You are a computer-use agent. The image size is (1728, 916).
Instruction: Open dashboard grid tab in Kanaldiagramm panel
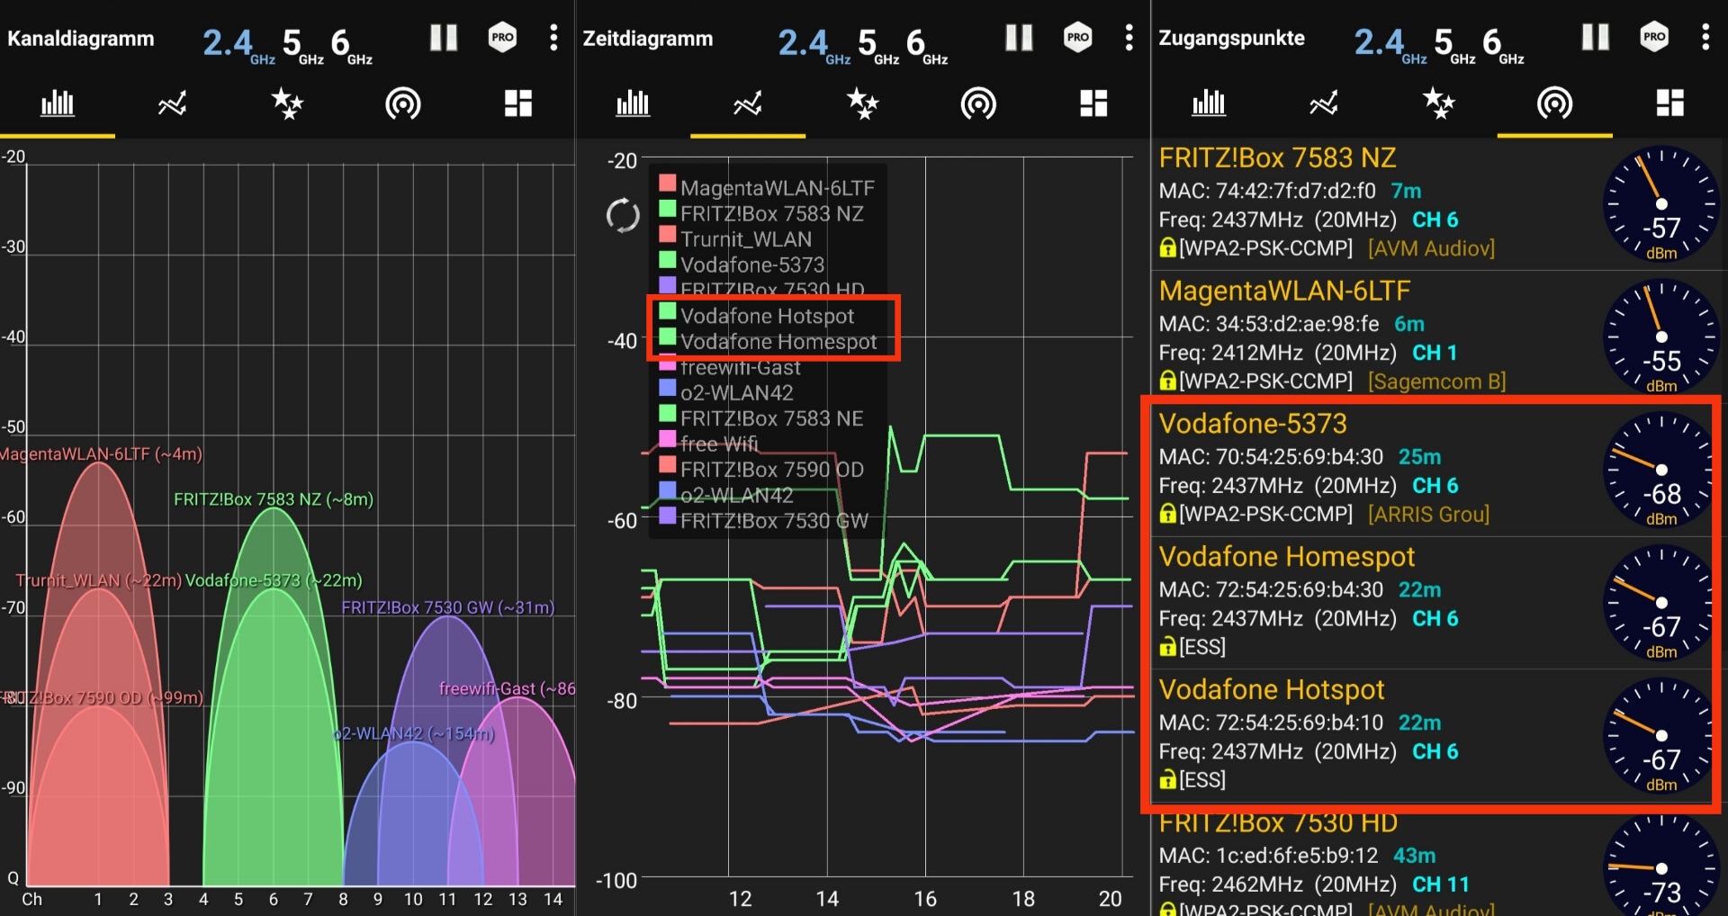pos(517,103)
